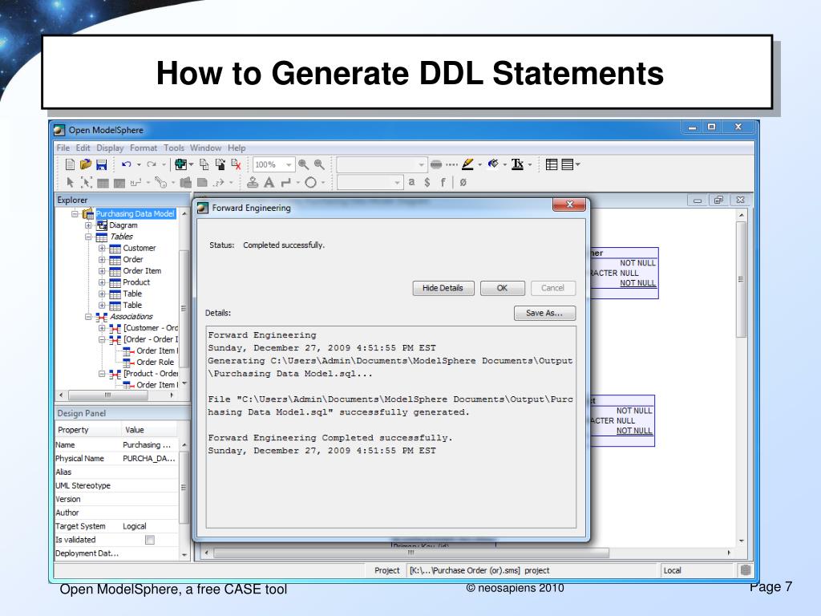This screenshot has width=821, height=616.
Task: Click the Paste clipboard icon
Action: point(220,164)
